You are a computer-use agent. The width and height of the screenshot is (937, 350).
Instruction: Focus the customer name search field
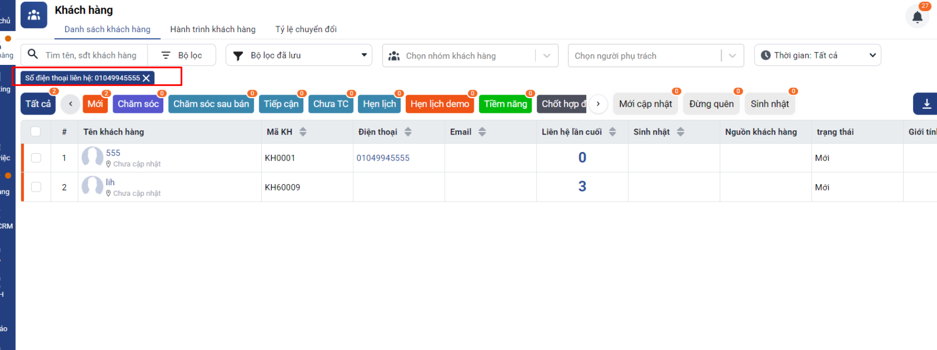[93, 56]
